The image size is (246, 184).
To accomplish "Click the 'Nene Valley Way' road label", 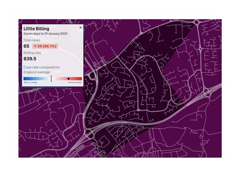I will [208, 93].
